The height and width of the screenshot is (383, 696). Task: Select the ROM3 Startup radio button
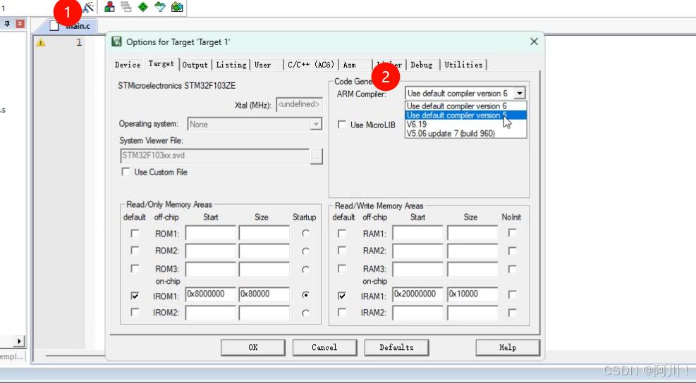[x=305, y=270]
